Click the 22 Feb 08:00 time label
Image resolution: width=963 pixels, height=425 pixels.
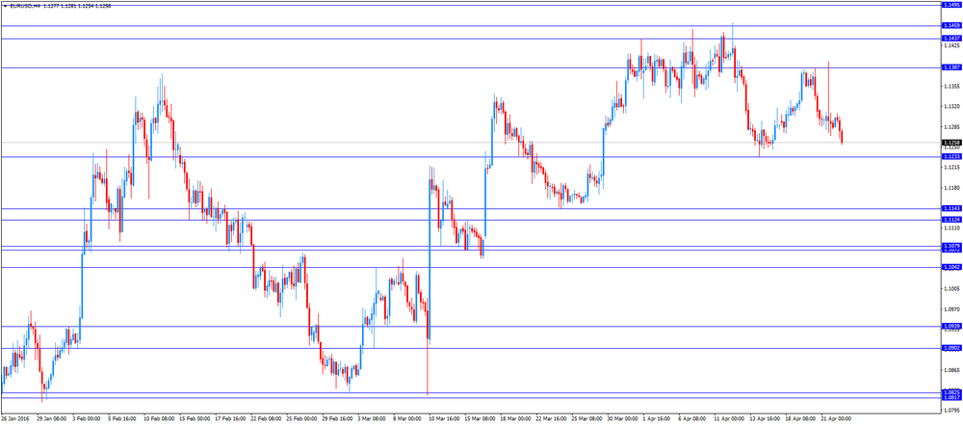click(267, 418)
